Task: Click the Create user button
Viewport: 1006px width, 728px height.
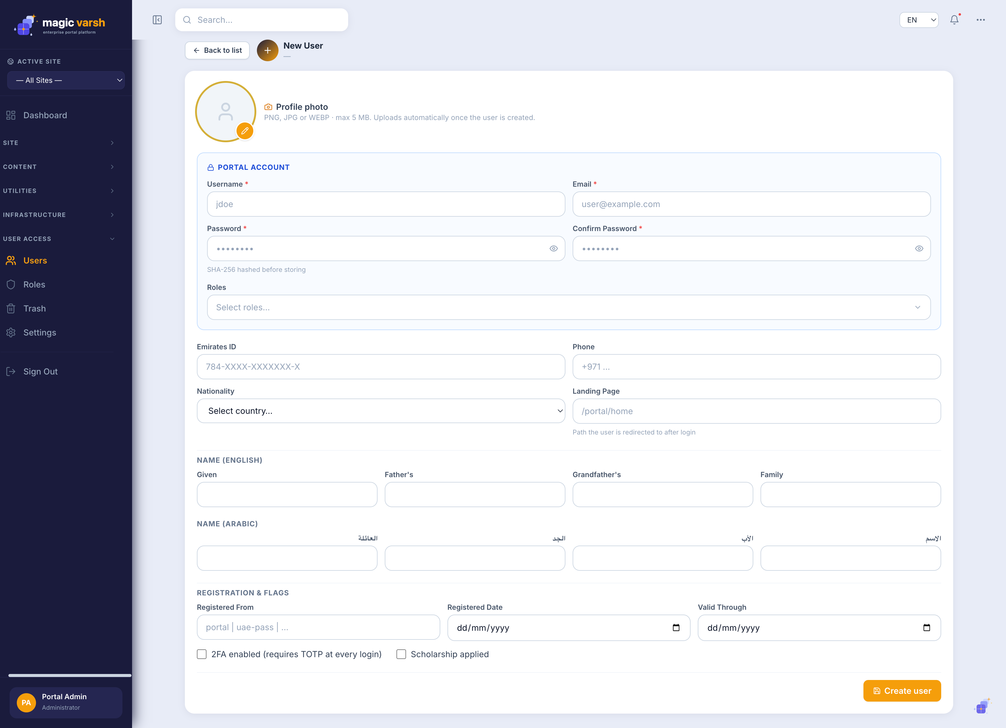Action: [x=902, y=691]
